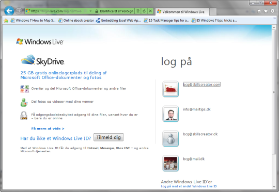Expand the favorites bar overflow chevron
The width and height of the screenshot is (279, 192).
[274, 18]
